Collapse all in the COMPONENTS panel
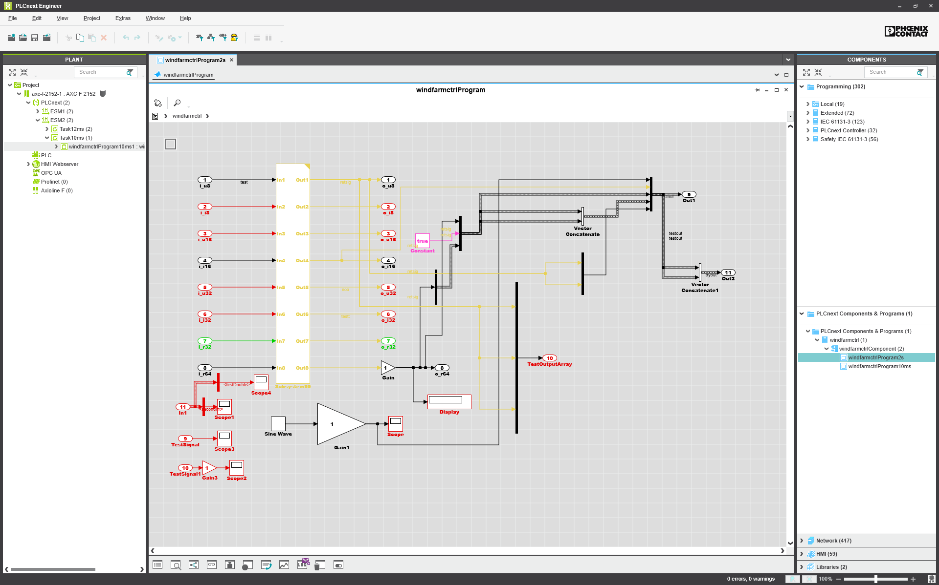The width and height of the screenshot is (939, 585). pyautogui.click(x=818, y=72)
